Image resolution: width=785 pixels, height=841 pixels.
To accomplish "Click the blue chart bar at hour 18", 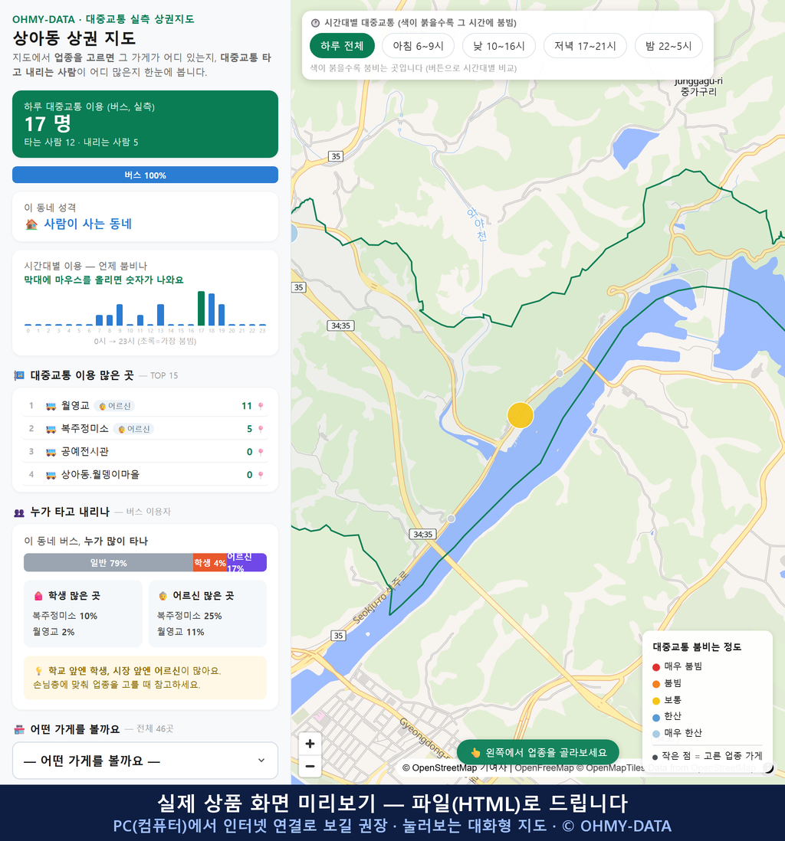I will tap(212, 309).
